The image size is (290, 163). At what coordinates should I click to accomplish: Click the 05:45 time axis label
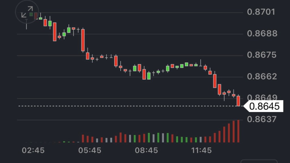tap(90, 150)
